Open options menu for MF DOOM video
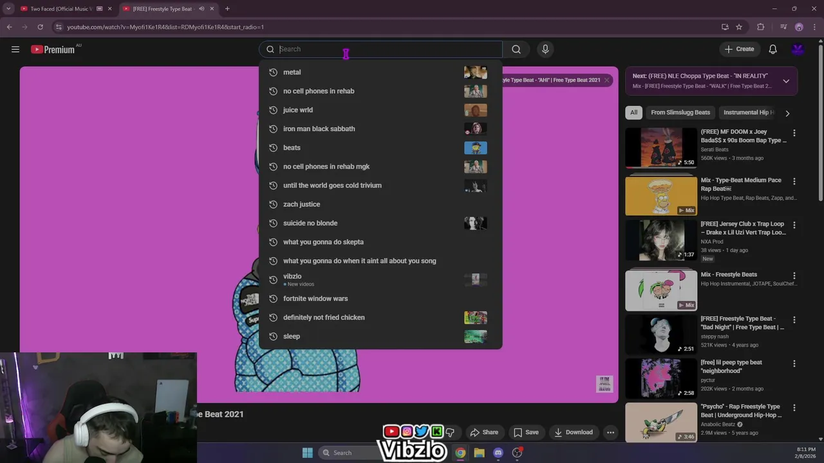824x463 pixels. point(794,133)
